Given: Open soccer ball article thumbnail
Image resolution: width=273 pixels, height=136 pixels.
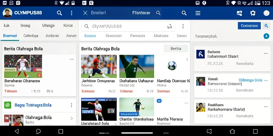Looking at the screenshot, I should [172, 66].
